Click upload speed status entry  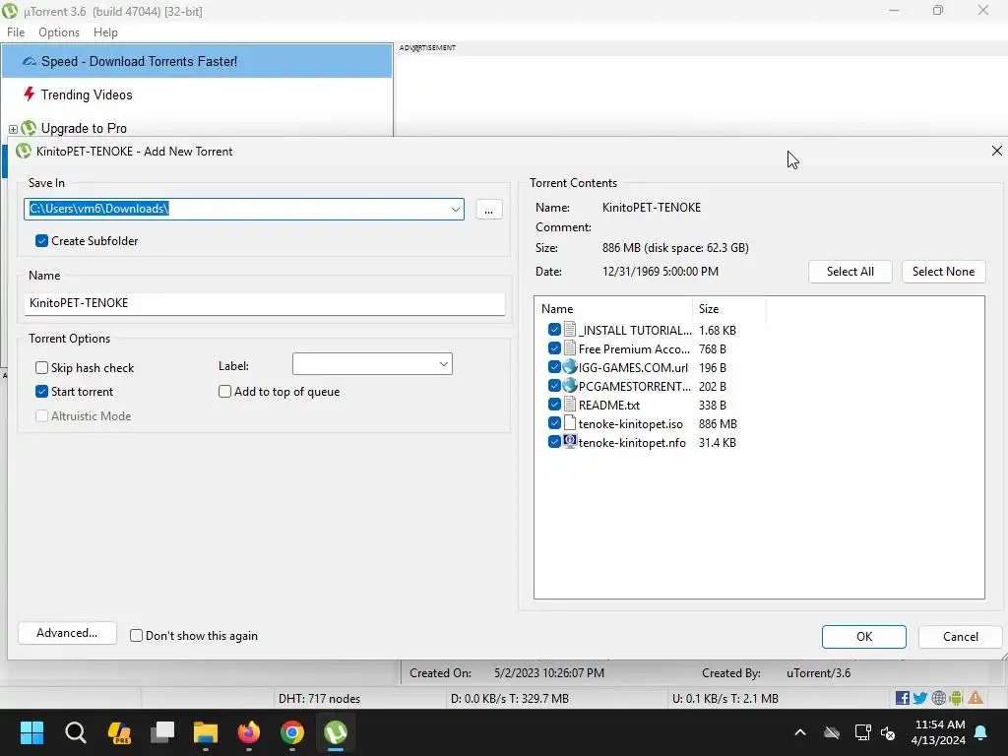(x=725, y=698)
